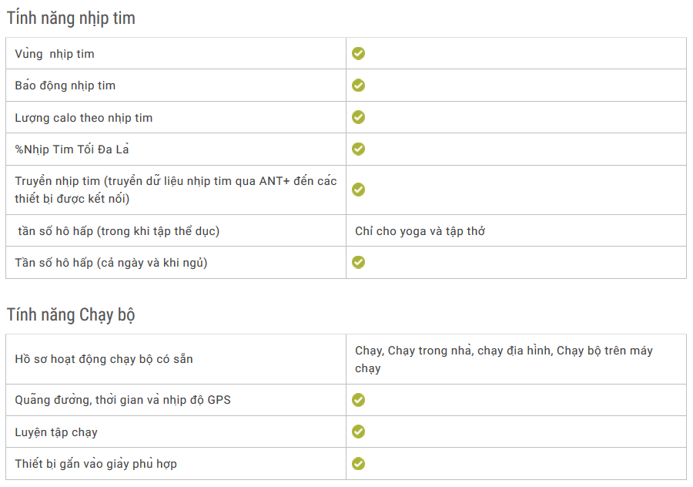
Task: Click checkmark icon for Báo động nhịp tim
Action: pos(358,85)
